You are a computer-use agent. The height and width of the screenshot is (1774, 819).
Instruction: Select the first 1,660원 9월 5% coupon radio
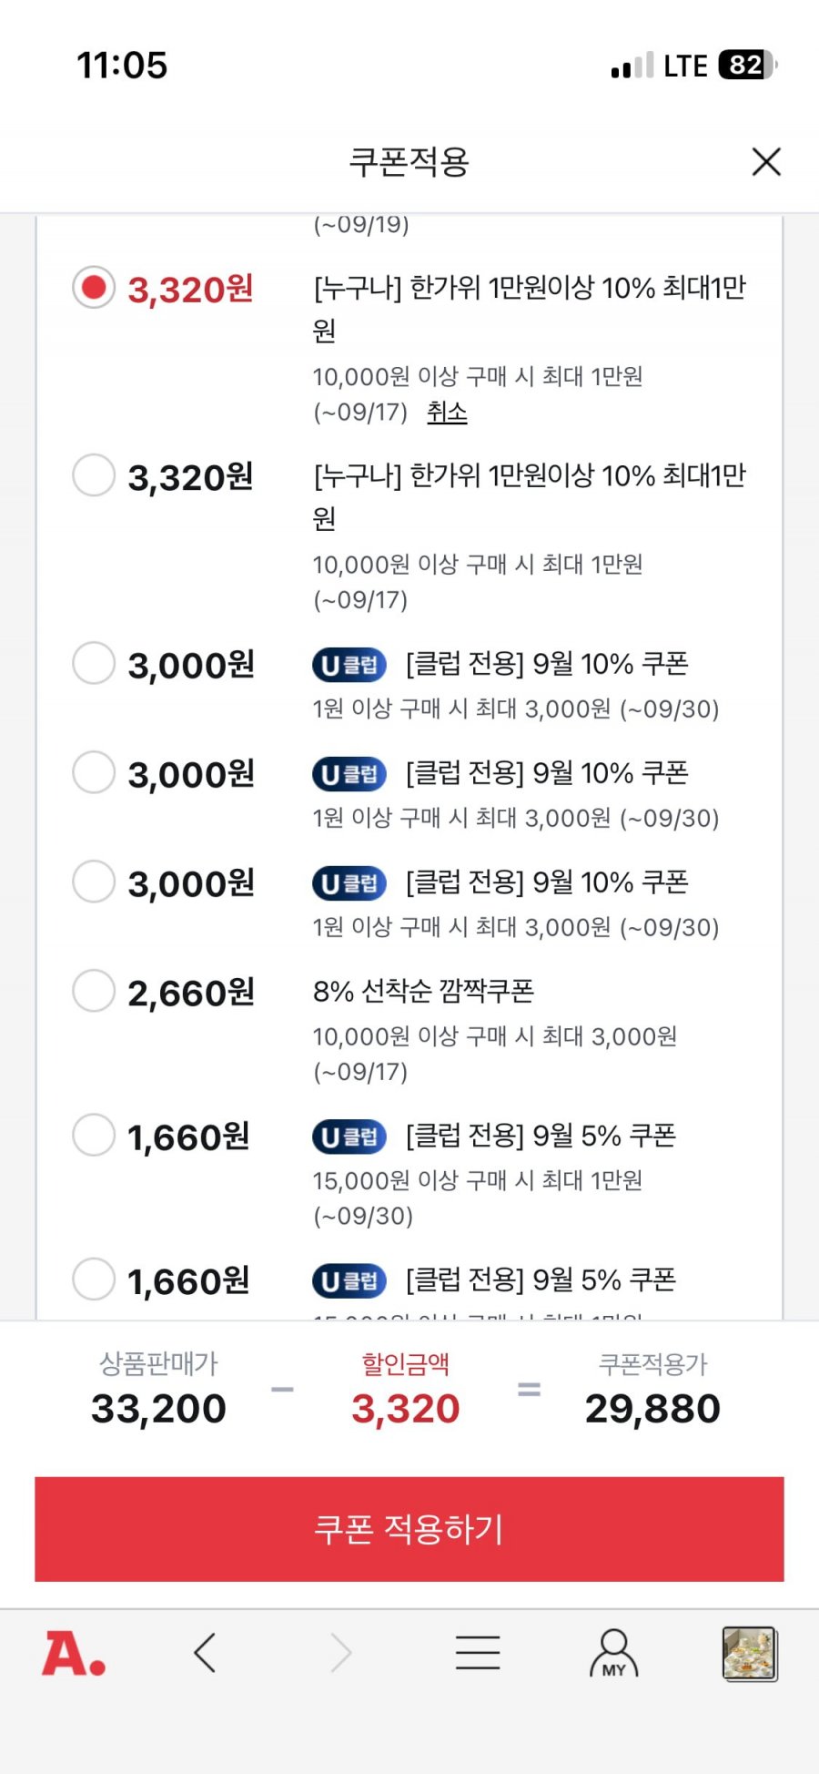tap(94, 1135)
